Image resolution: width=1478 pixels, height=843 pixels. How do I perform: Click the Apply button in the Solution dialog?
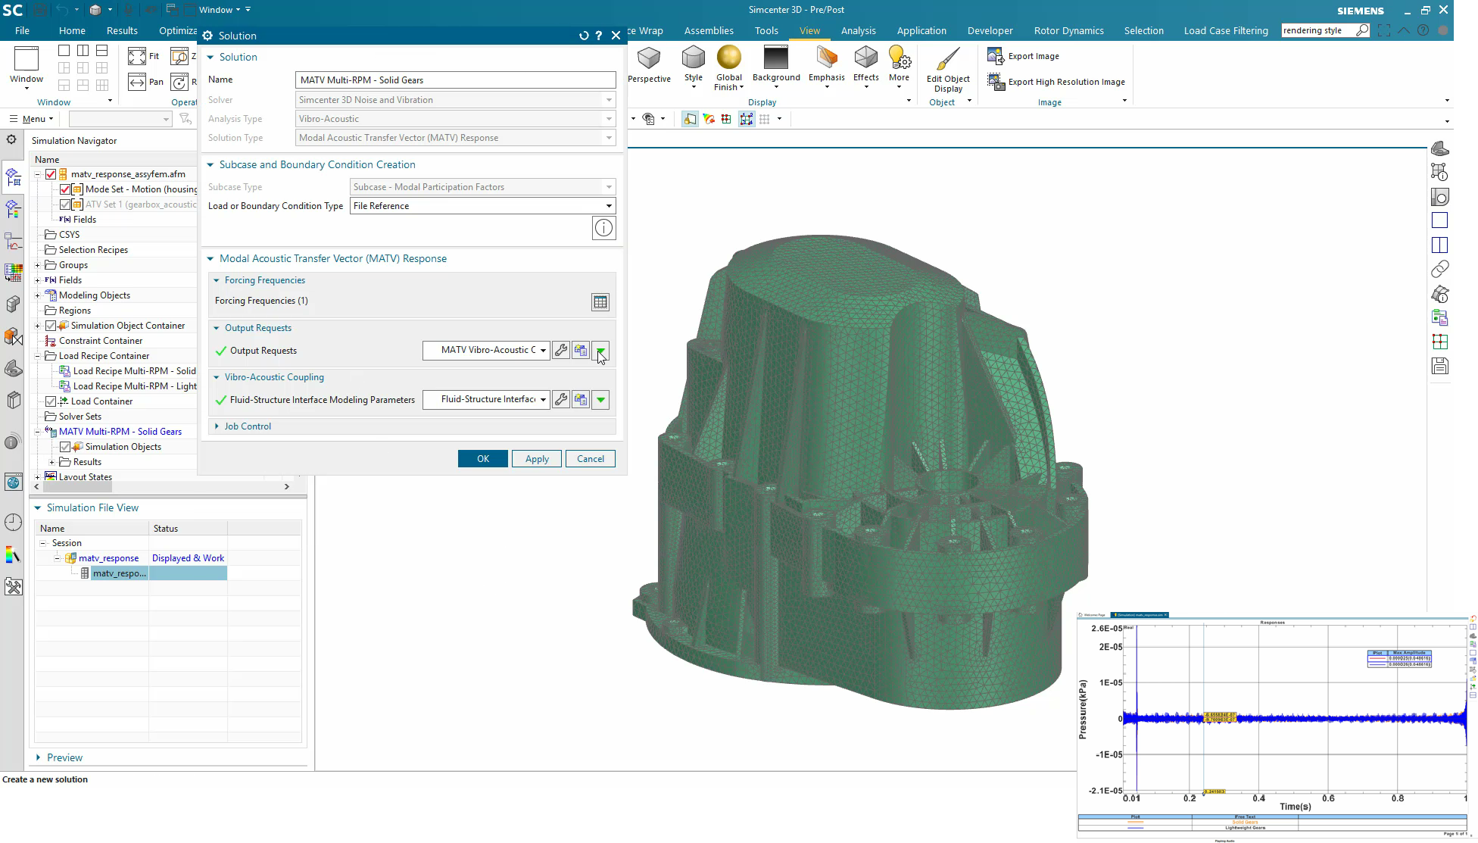point(536,458)
